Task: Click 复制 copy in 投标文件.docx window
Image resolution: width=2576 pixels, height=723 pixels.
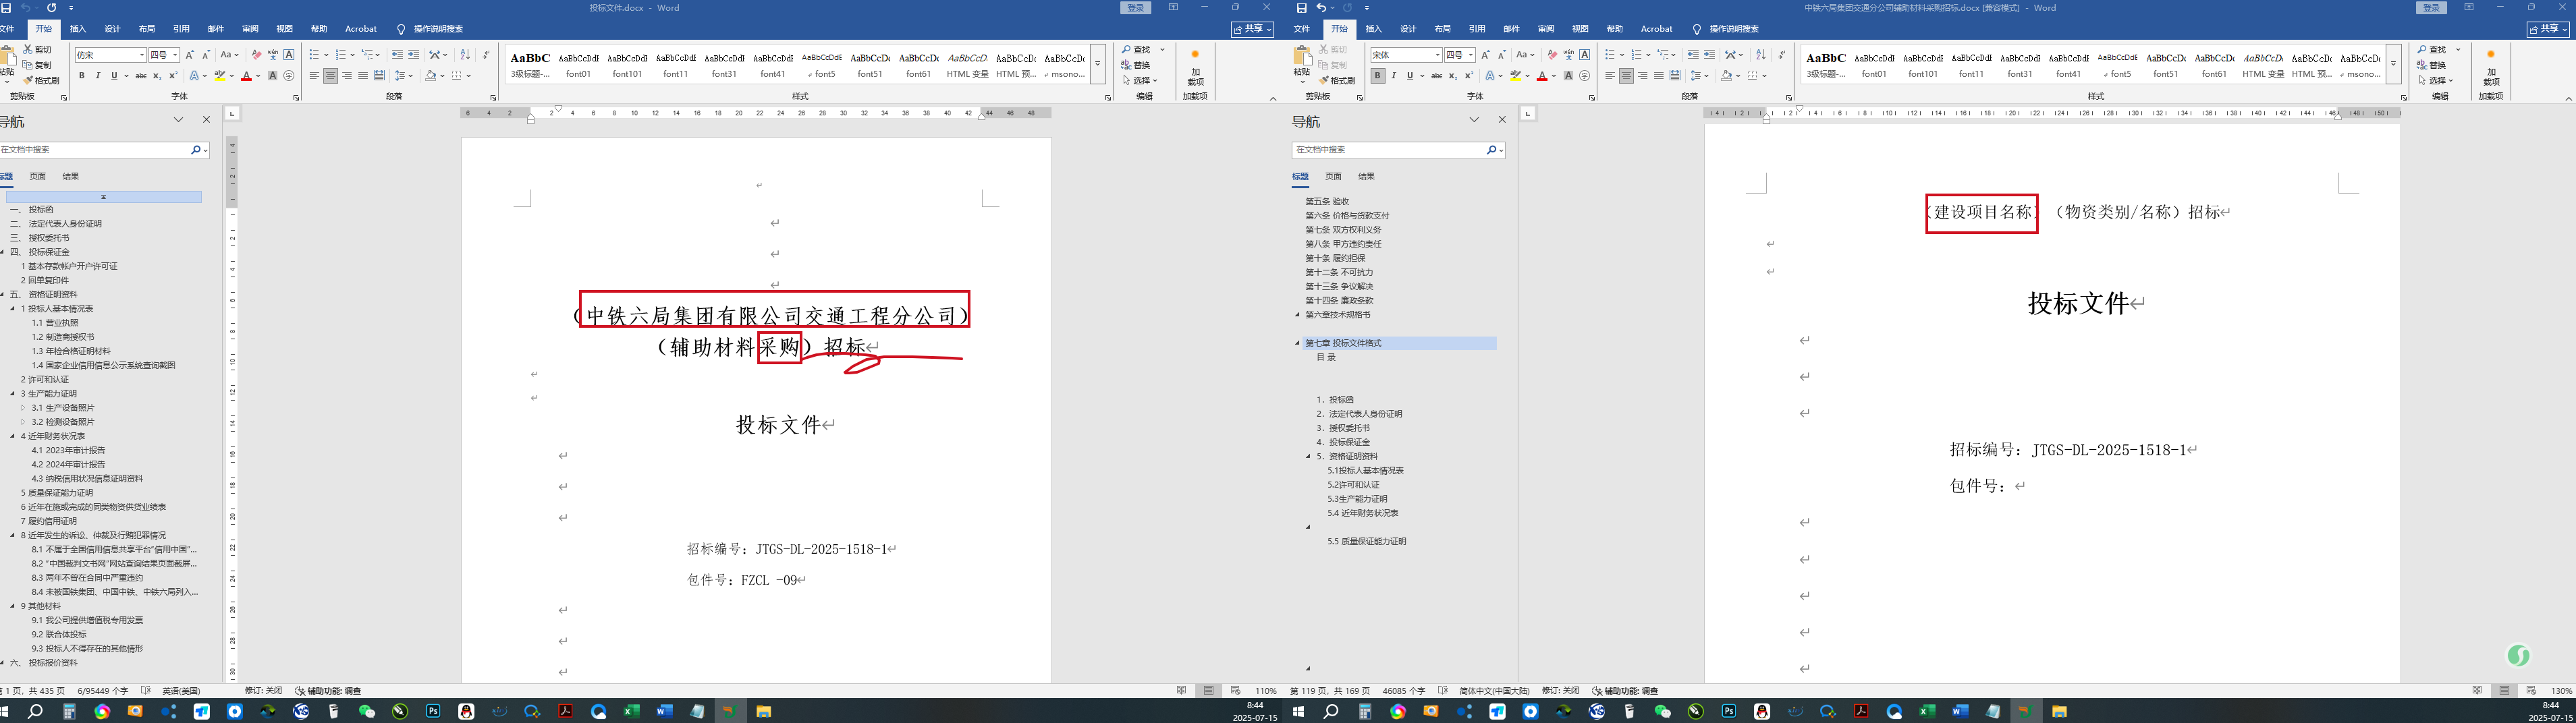Action: coord(37,65)
